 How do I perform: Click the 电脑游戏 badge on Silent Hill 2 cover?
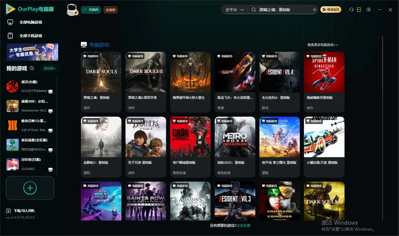(91, 121)
